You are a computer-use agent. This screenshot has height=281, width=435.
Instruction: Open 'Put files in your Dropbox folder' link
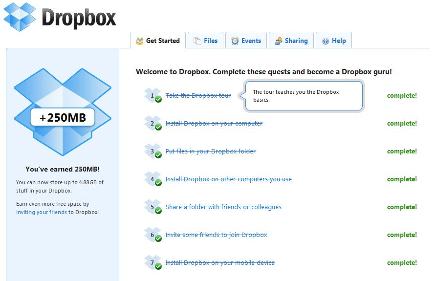211,151
